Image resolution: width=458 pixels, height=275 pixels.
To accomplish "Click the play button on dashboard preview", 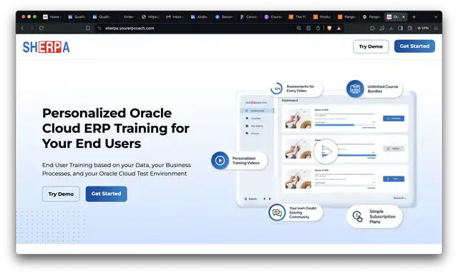I will pos(326,151).
